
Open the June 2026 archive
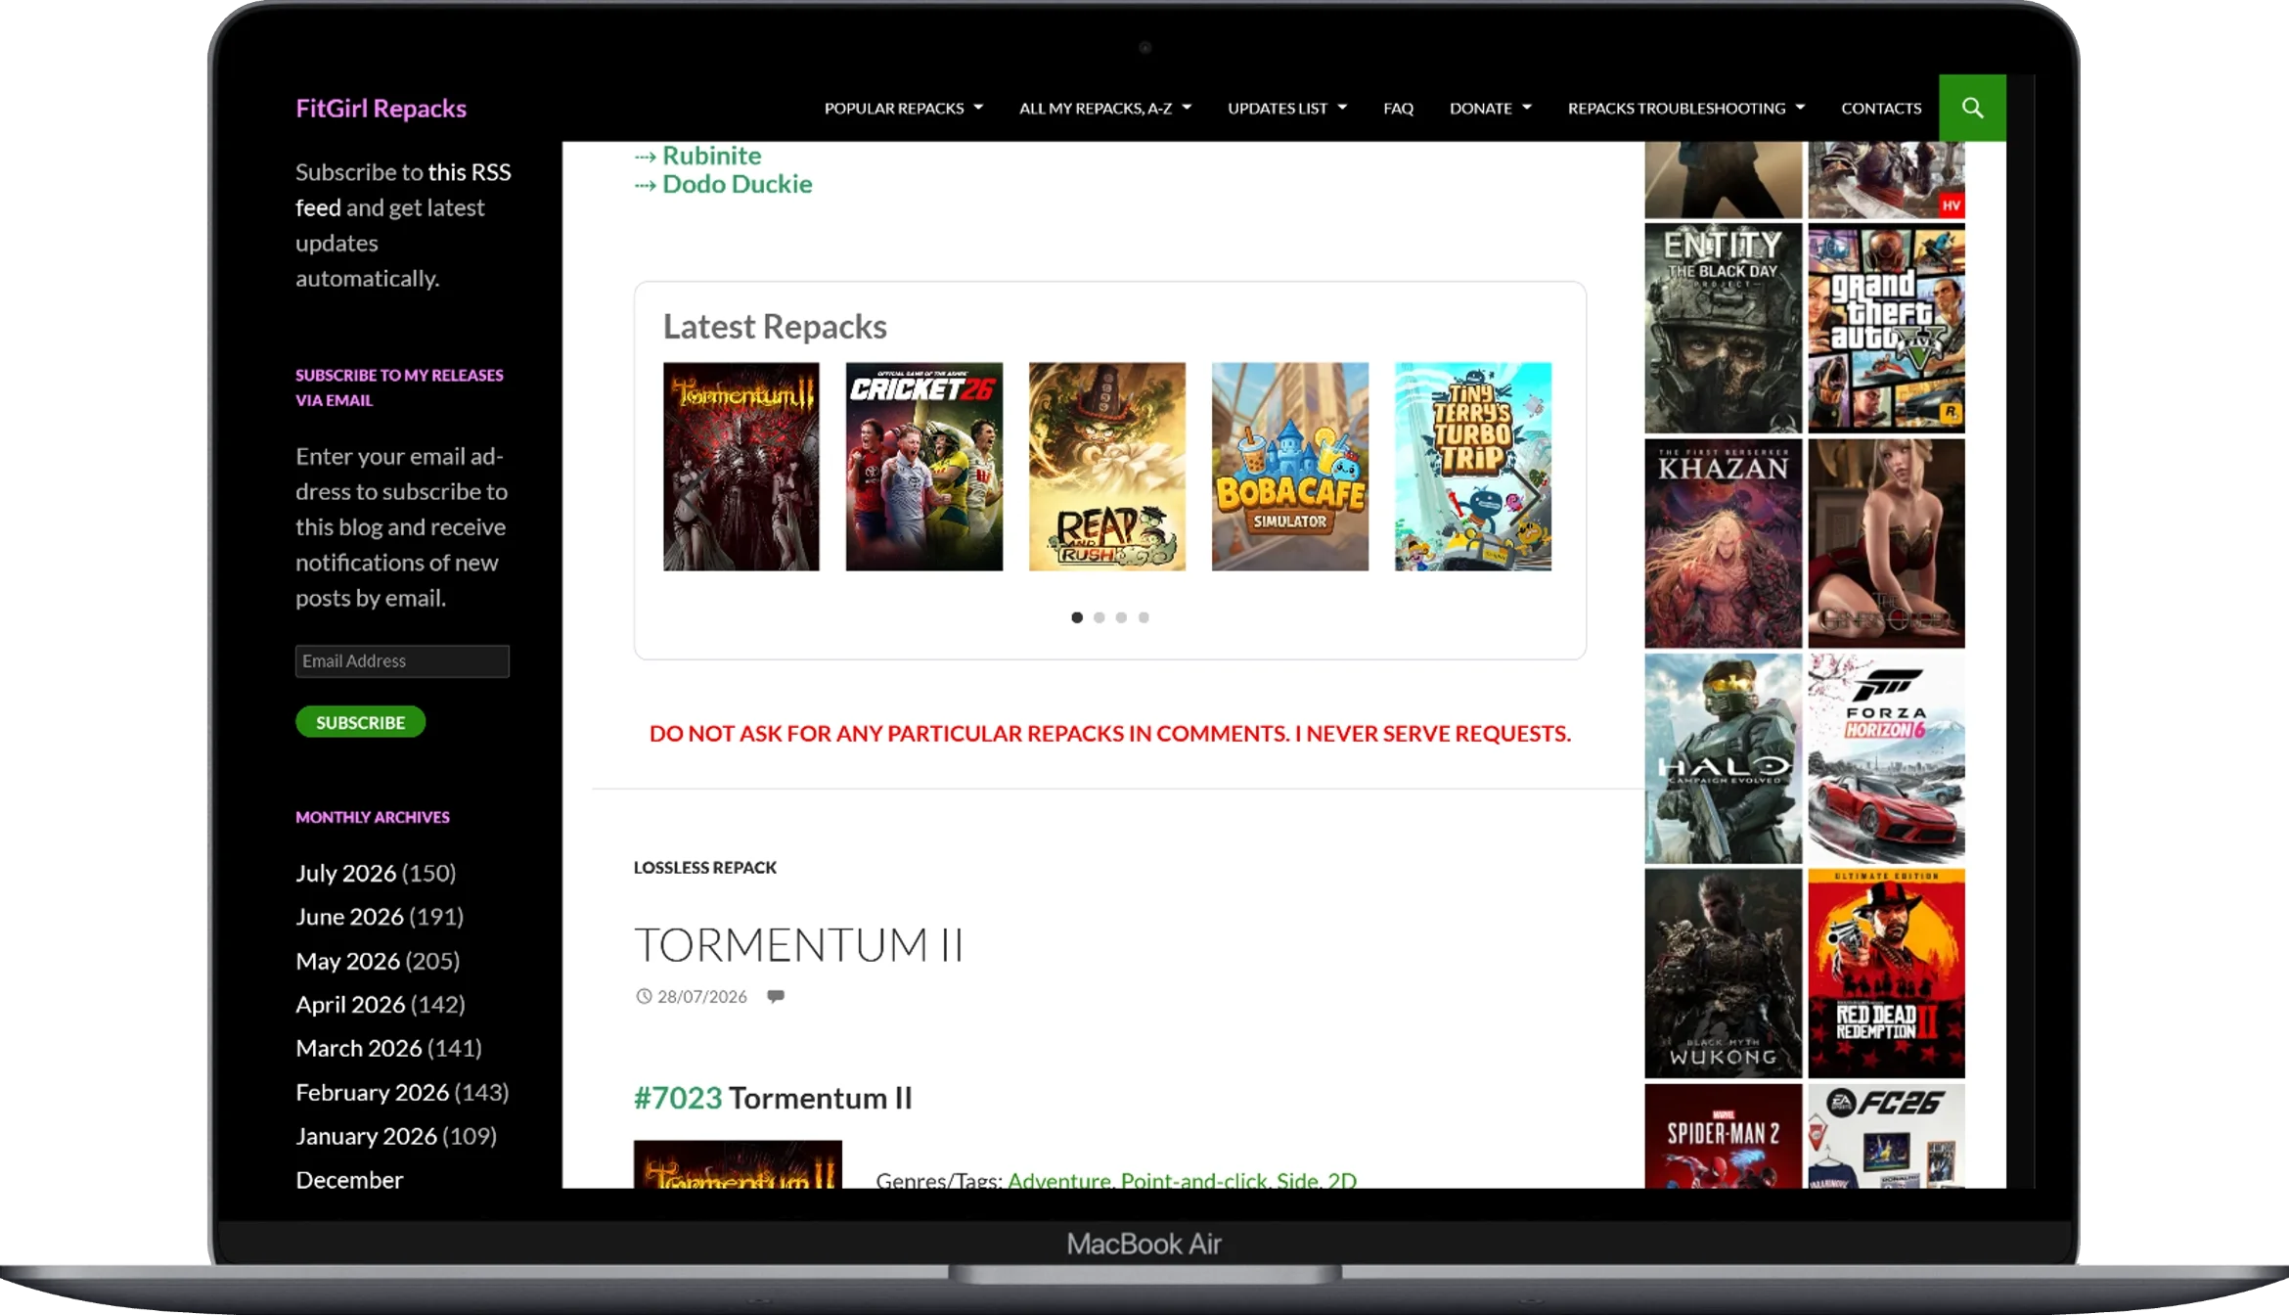[x=349, y=917]
